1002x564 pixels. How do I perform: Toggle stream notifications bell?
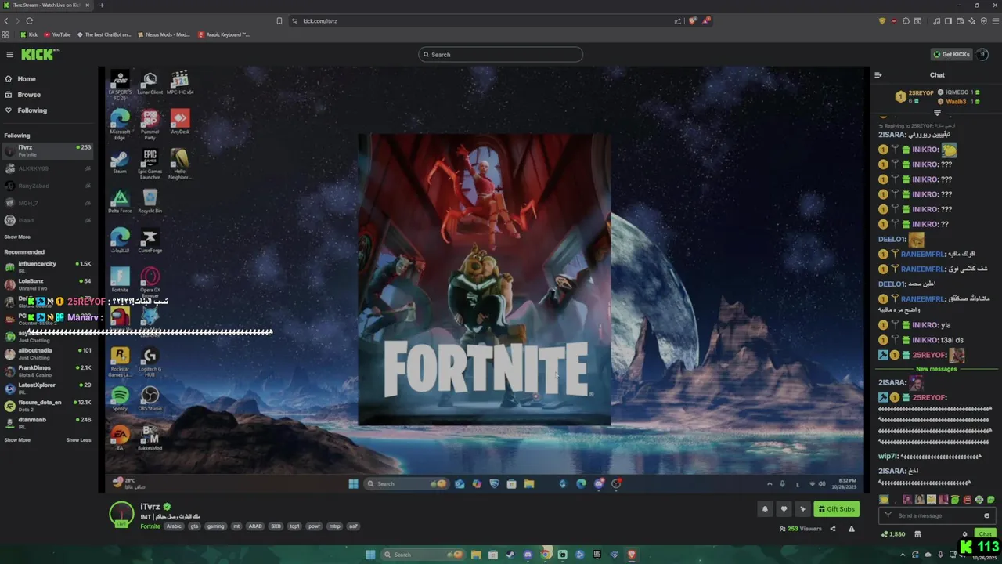pyautogui.click(x=765, y=509)
